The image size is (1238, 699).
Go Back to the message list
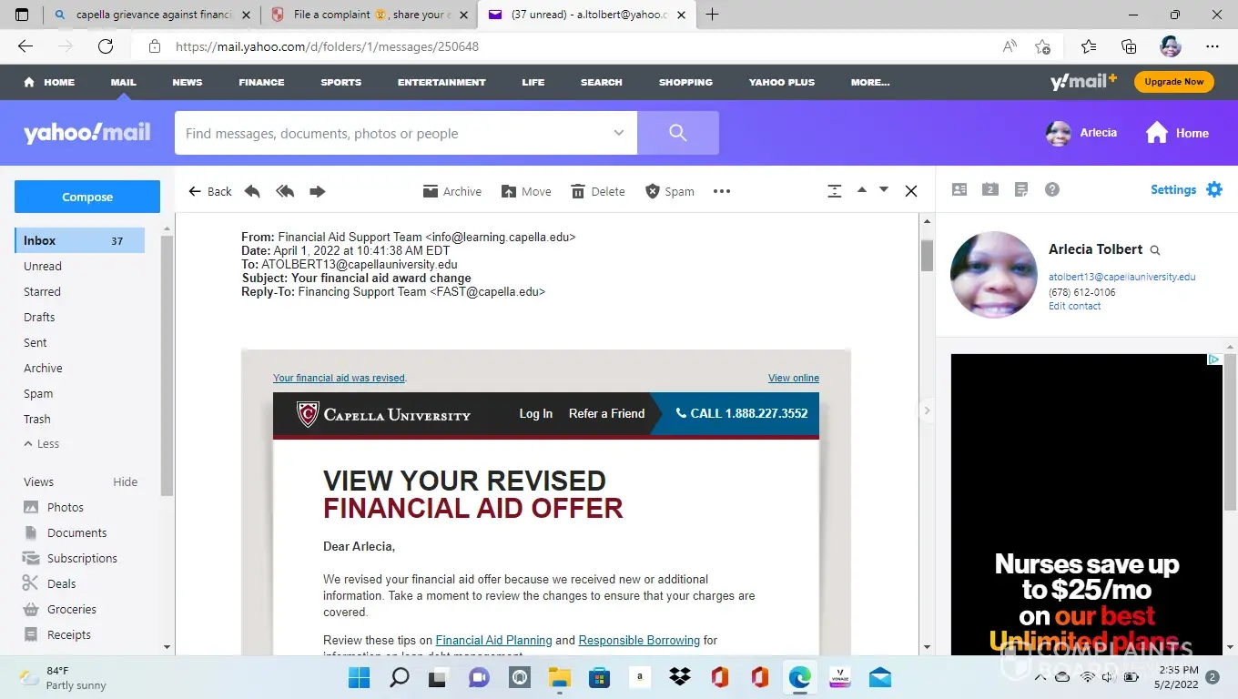[210, 191]
